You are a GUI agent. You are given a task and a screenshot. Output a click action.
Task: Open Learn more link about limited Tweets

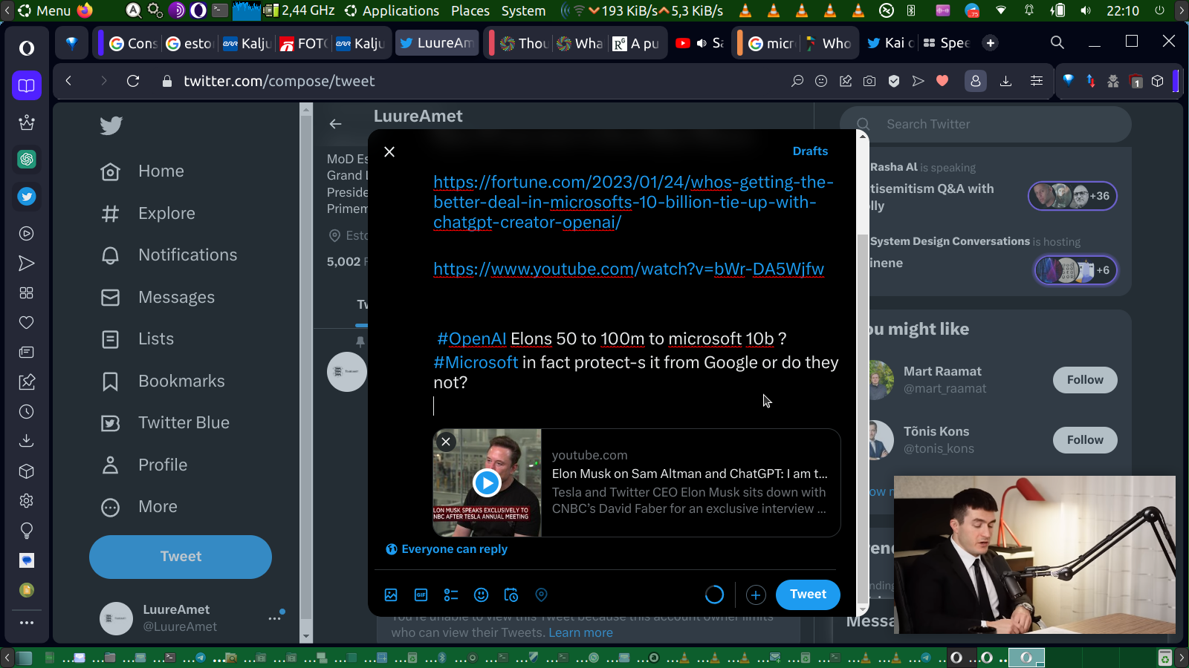(580, 632)
